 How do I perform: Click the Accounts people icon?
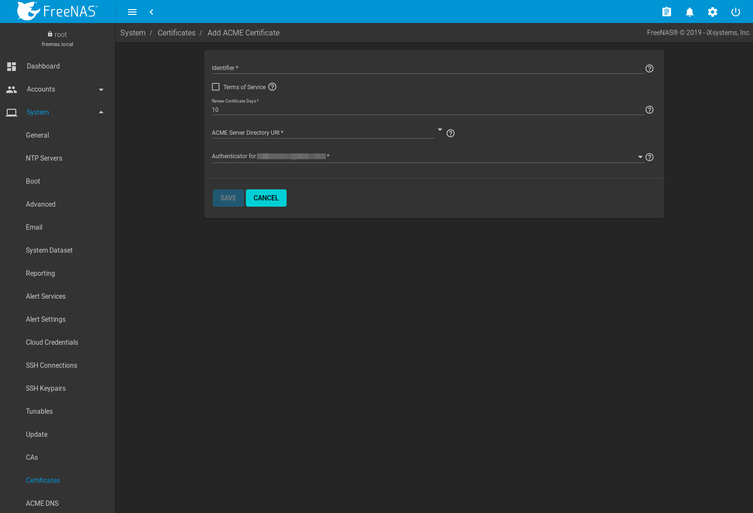(x=12, y=89)
